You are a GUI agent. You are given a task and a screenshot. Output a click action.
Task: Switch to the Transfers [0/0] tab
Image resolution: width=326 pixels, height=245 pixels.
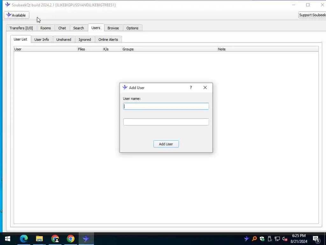(21, 28)
